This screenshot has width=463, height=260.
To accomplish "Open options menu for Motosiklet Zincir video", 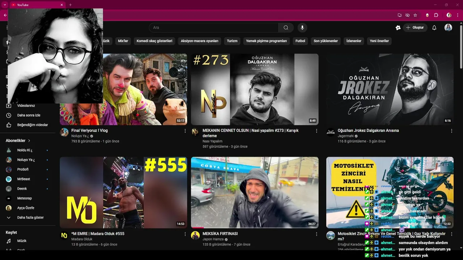I will pos(451,234).
